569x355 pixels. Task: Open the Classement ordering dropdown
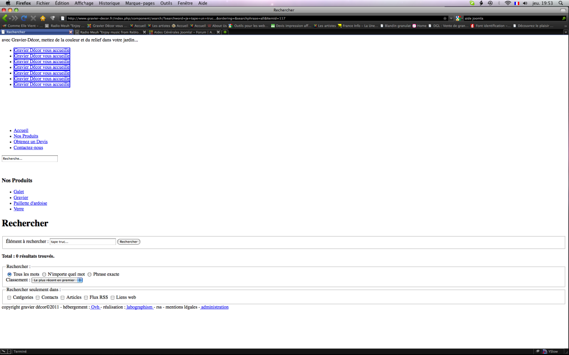pyautogui.click(x=57, y=280)
